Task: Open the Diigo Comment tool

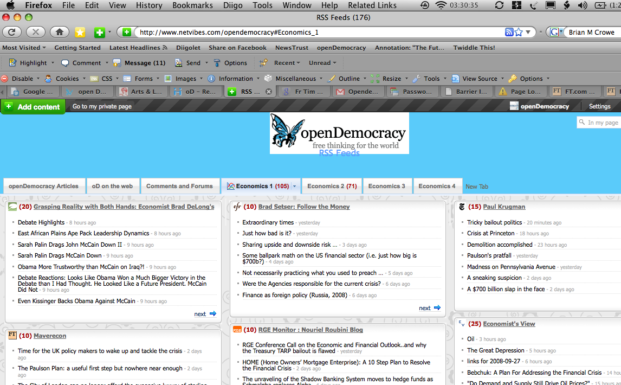Action: (81, 63)
